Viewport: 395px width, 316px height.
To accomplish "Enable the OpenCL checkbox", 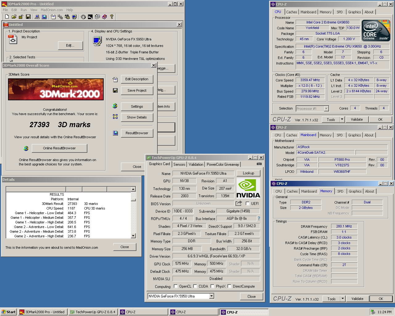I will point(176,286).
